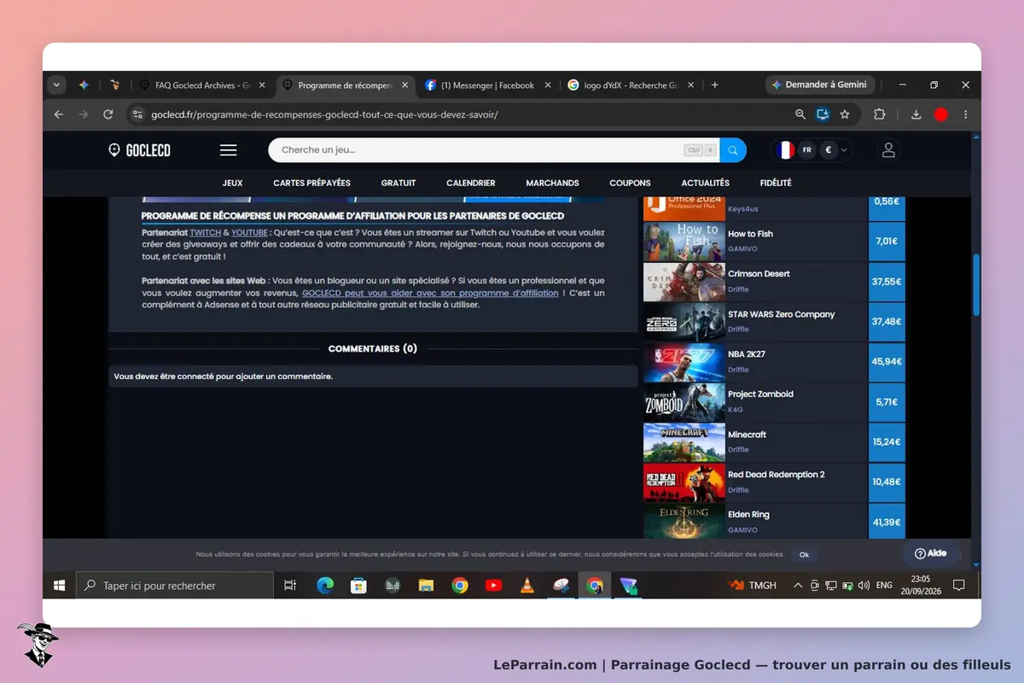The width and height of the screenshot is (1024, 683).
Task: Click the red profile avatar in the toolbar
Action: tap(941, 114)
